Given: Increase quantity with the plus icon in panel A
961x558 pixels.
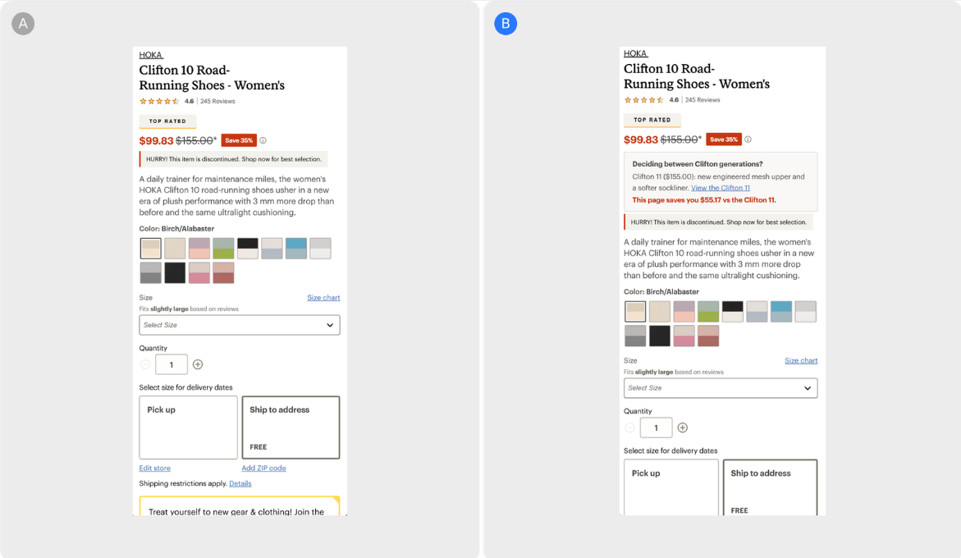Looking at the screenshot, I should pyautogui.click(x=198, y=364).
